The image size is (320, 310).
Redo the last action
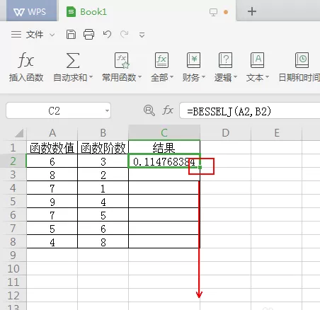coord(125,35)
